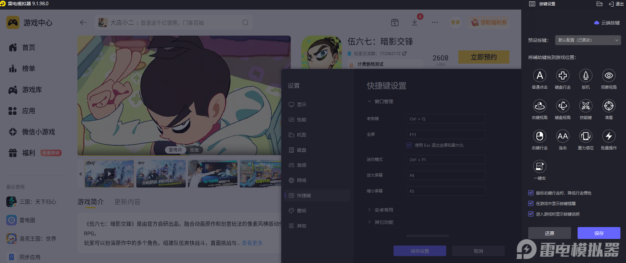Select the 准星 crosshair icon
The width and height of the screenshot is (626, 263).
pyautogui.click(x=609, y=106)
